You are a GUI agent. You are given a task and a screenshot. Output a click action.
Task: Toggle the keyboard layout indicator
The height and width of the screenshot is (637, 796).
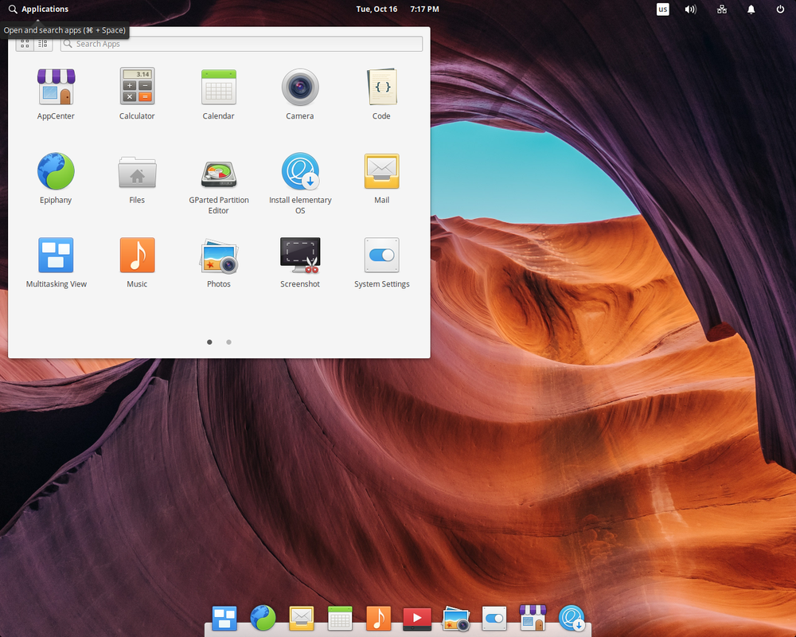[662, 9]
